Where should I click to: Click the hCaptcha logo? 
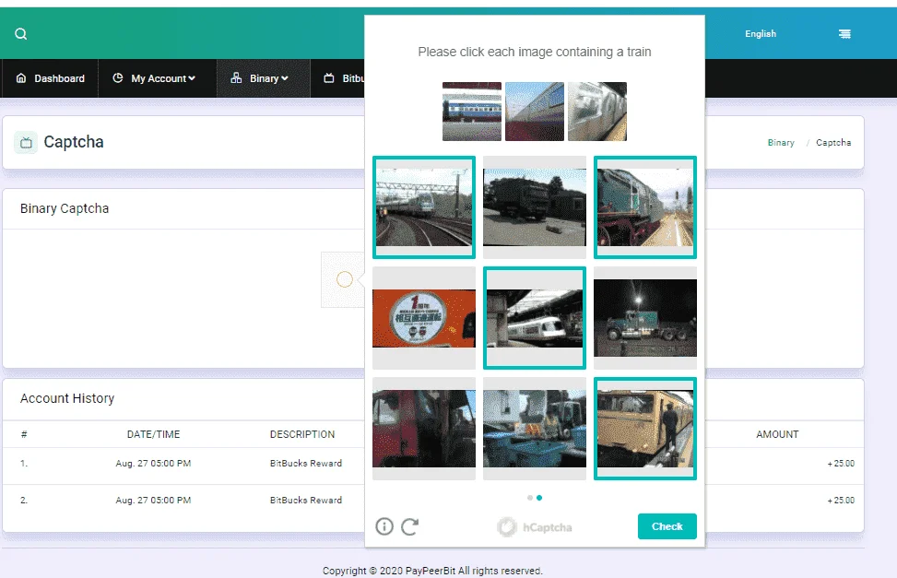coord(535,527)
